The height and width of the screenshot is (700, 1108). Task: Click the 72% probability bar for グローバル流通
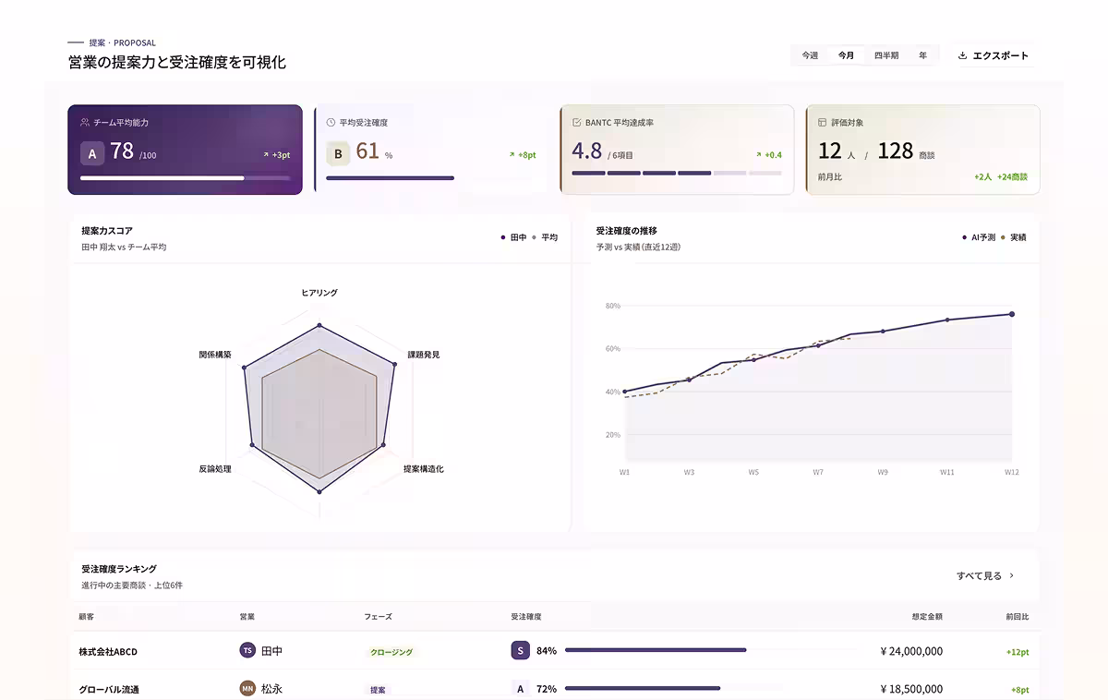pos(711,688)
